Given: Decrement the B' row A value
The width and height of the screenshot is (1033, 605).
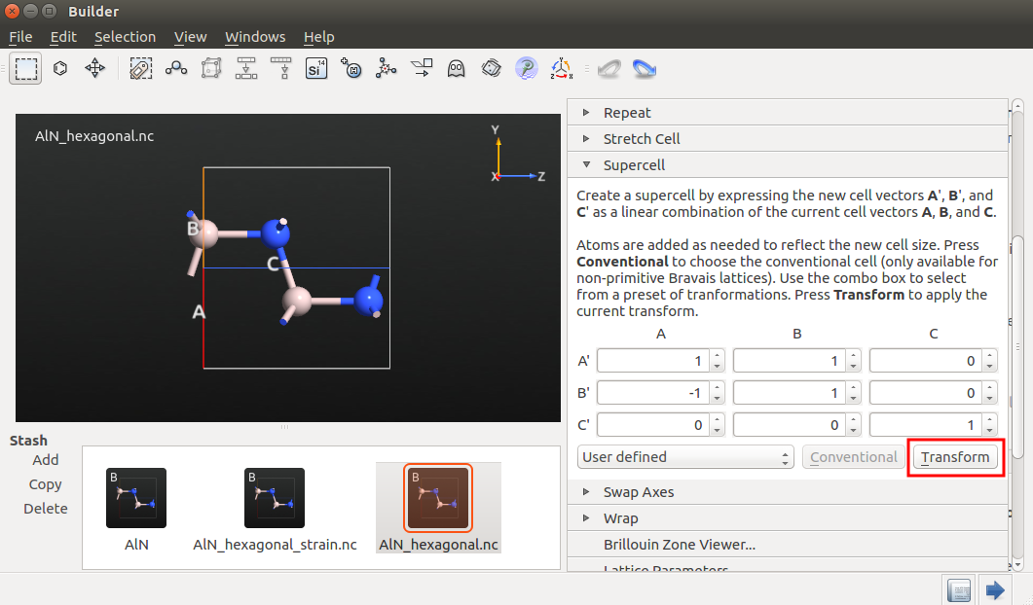Looking at the screenshot, I should [x=718, y=399].
